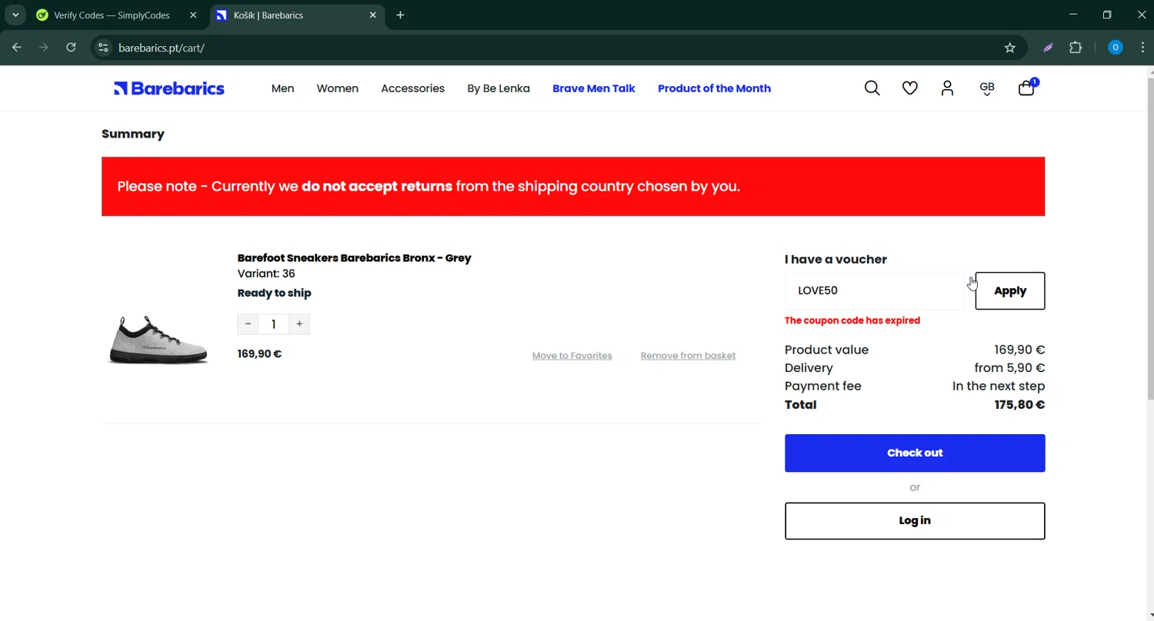
Task: Click the Summary heading
Action: tap(133, 134)
